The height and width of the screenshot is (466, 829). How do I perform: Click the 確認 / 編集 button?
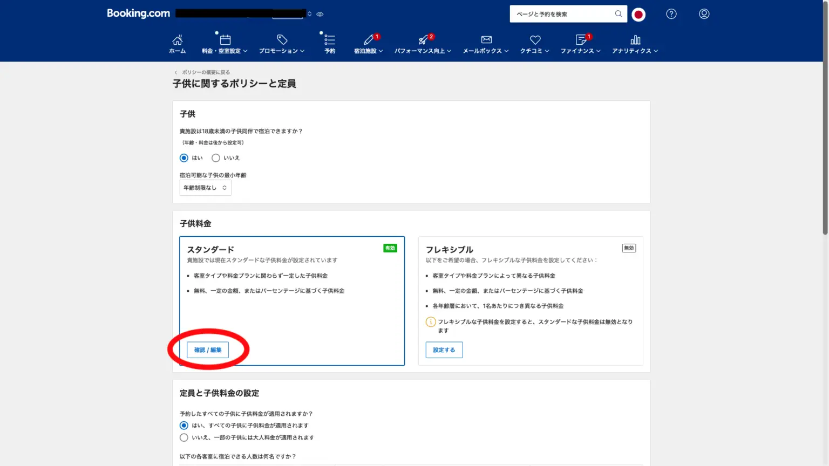208,350
